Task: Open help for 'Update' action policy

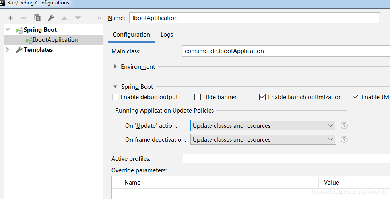Action: [x=344, y=125]
